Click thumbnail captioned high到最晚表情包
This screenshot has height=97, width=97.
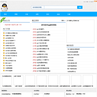pyautogui.click(x=7, y=80)
